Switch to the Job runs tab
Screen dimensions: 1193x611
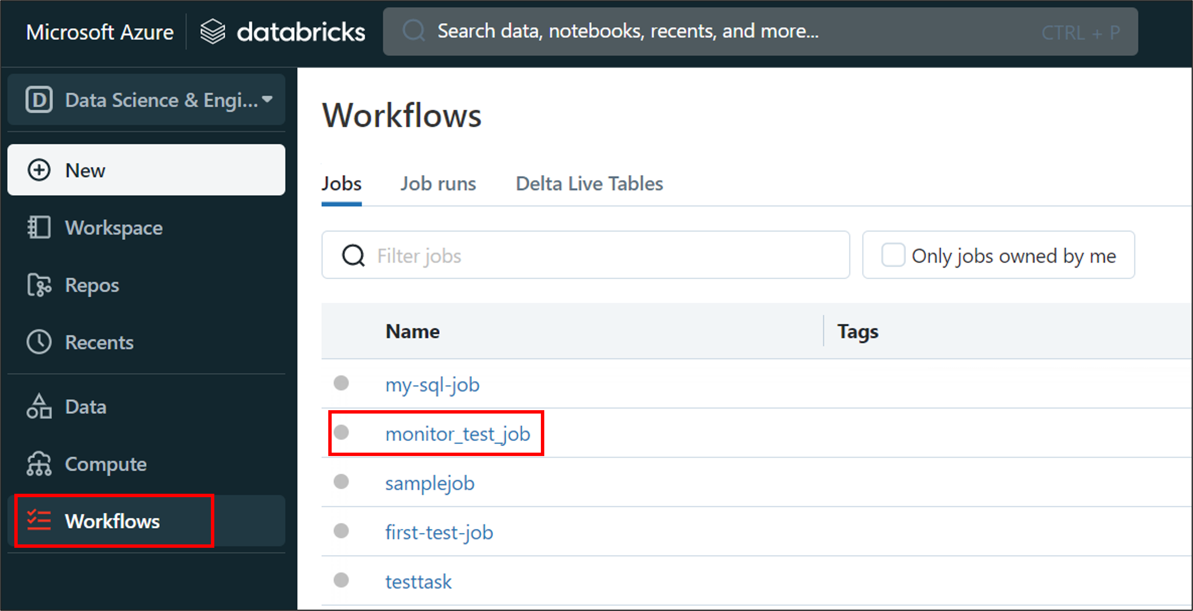coord(438,184)
